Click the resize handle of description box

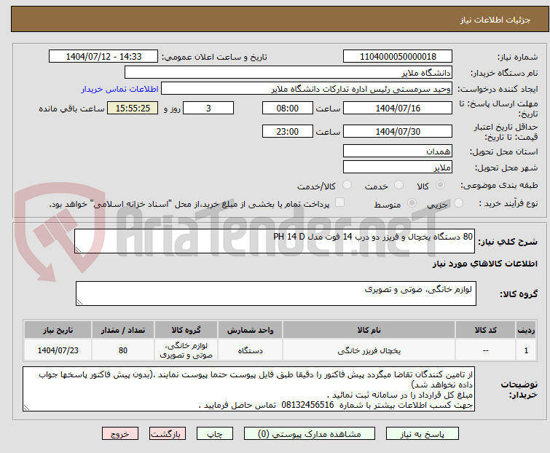[78, 249]
